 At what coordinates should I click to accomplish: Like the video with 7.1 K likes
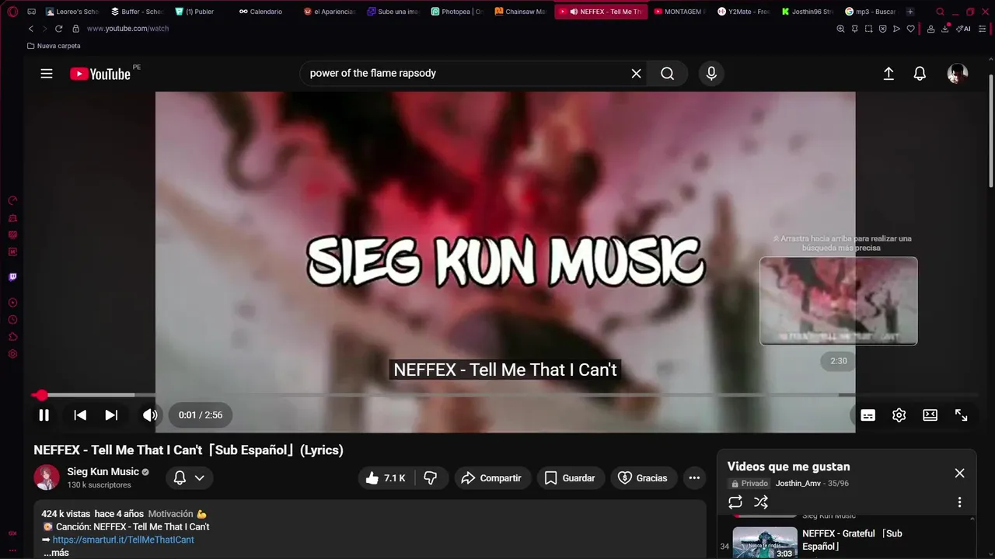[386, 478]
